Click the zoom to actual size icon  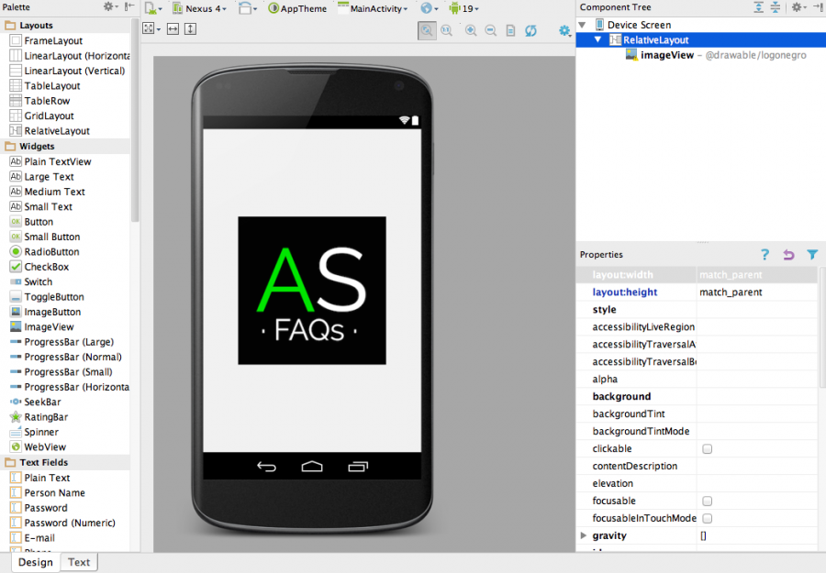446,28
